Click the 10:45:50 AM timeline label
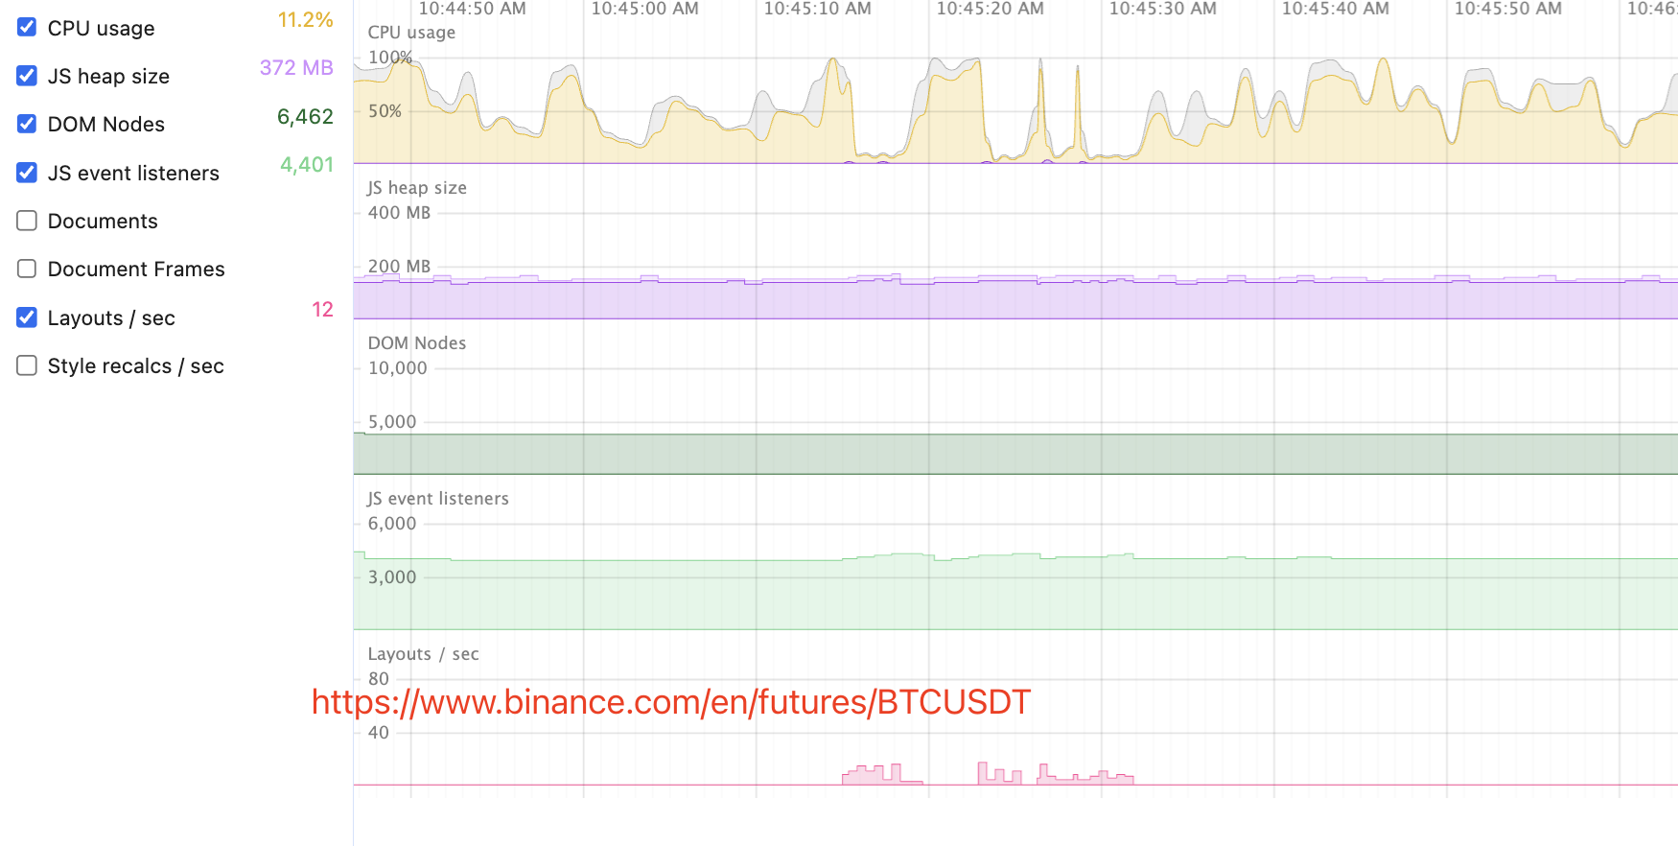Image resolution: width=1678 pixels, height=846 pixels. (x=1507, y=9)
